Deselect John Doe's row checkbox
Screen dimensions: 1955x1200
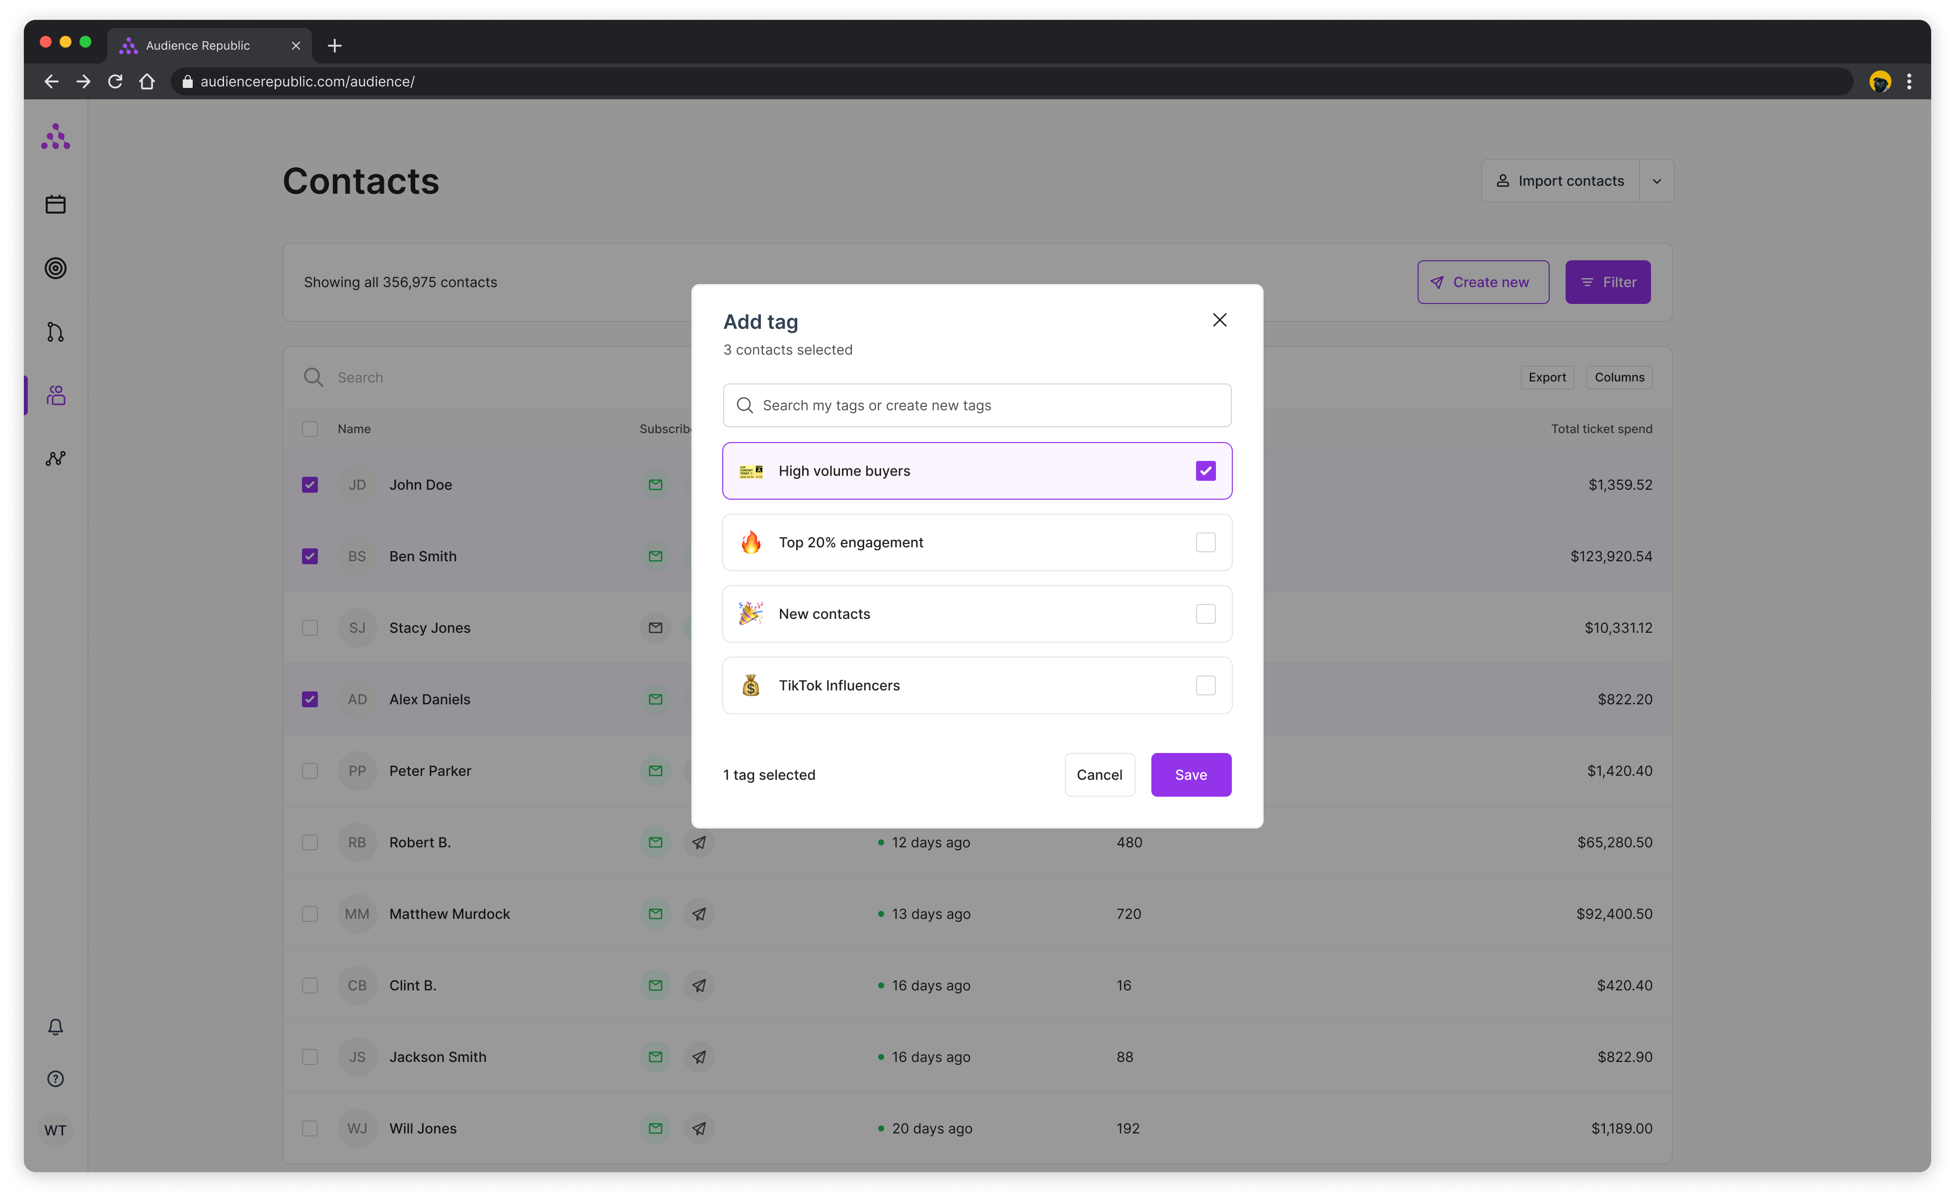pyautogui.click(x=310, y=485)
